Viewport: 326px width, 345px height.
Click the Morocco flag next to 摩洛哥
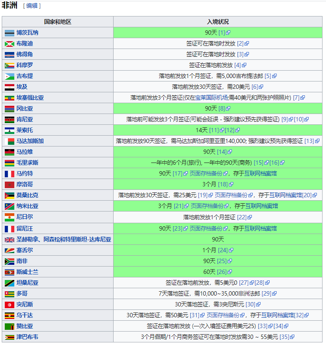point(10,185)
